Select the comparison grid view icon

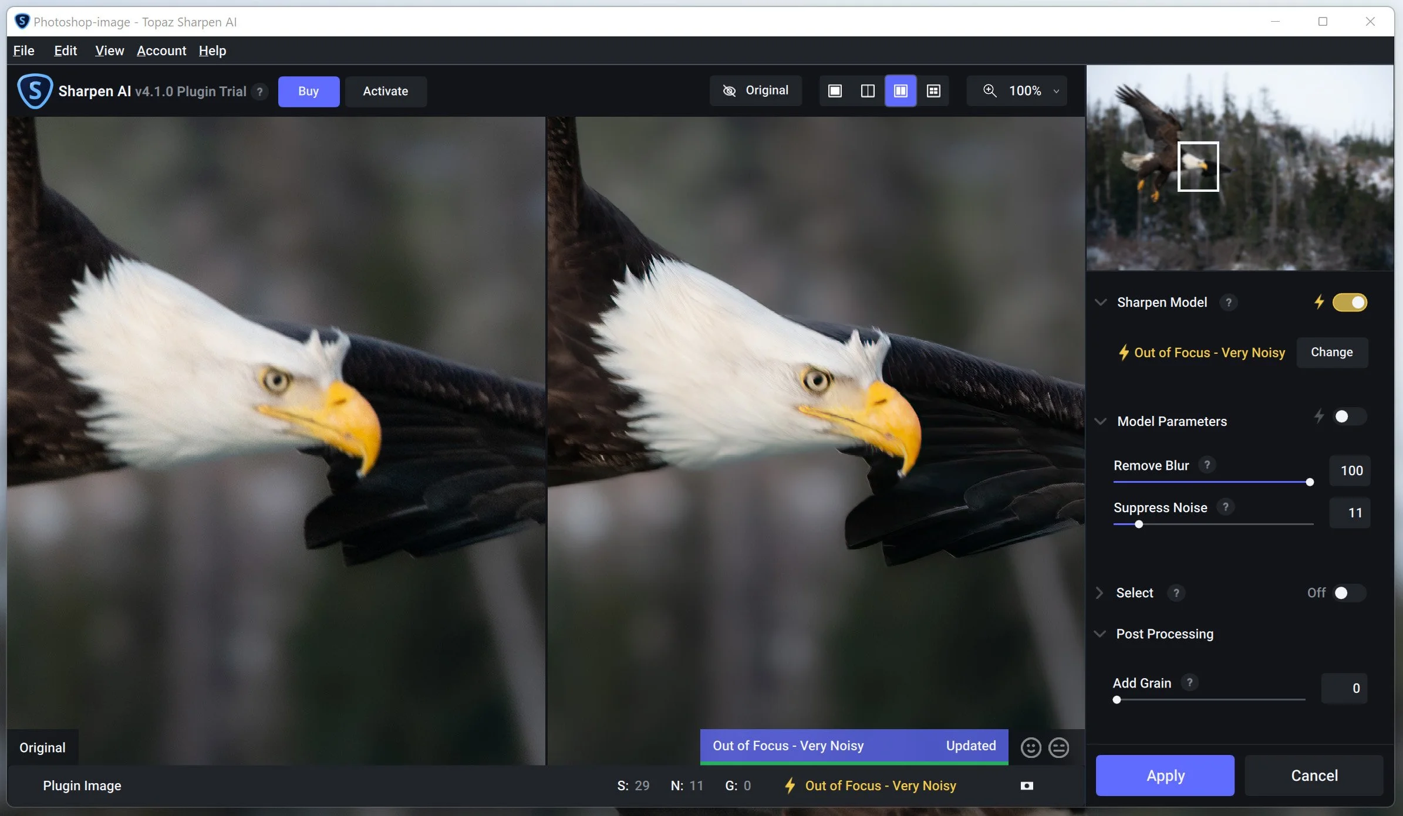933,91
